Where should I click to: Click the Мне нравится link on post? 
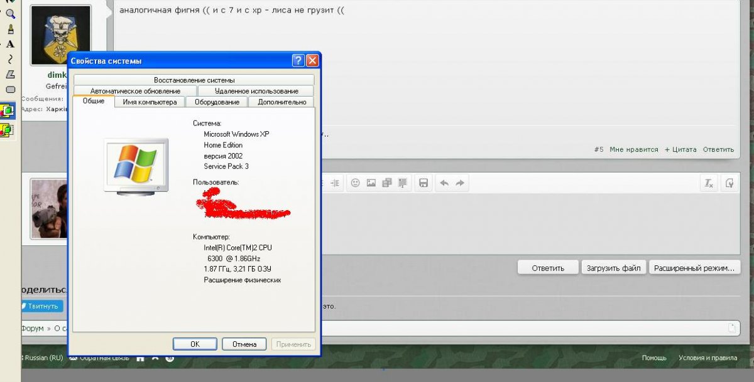633,149
